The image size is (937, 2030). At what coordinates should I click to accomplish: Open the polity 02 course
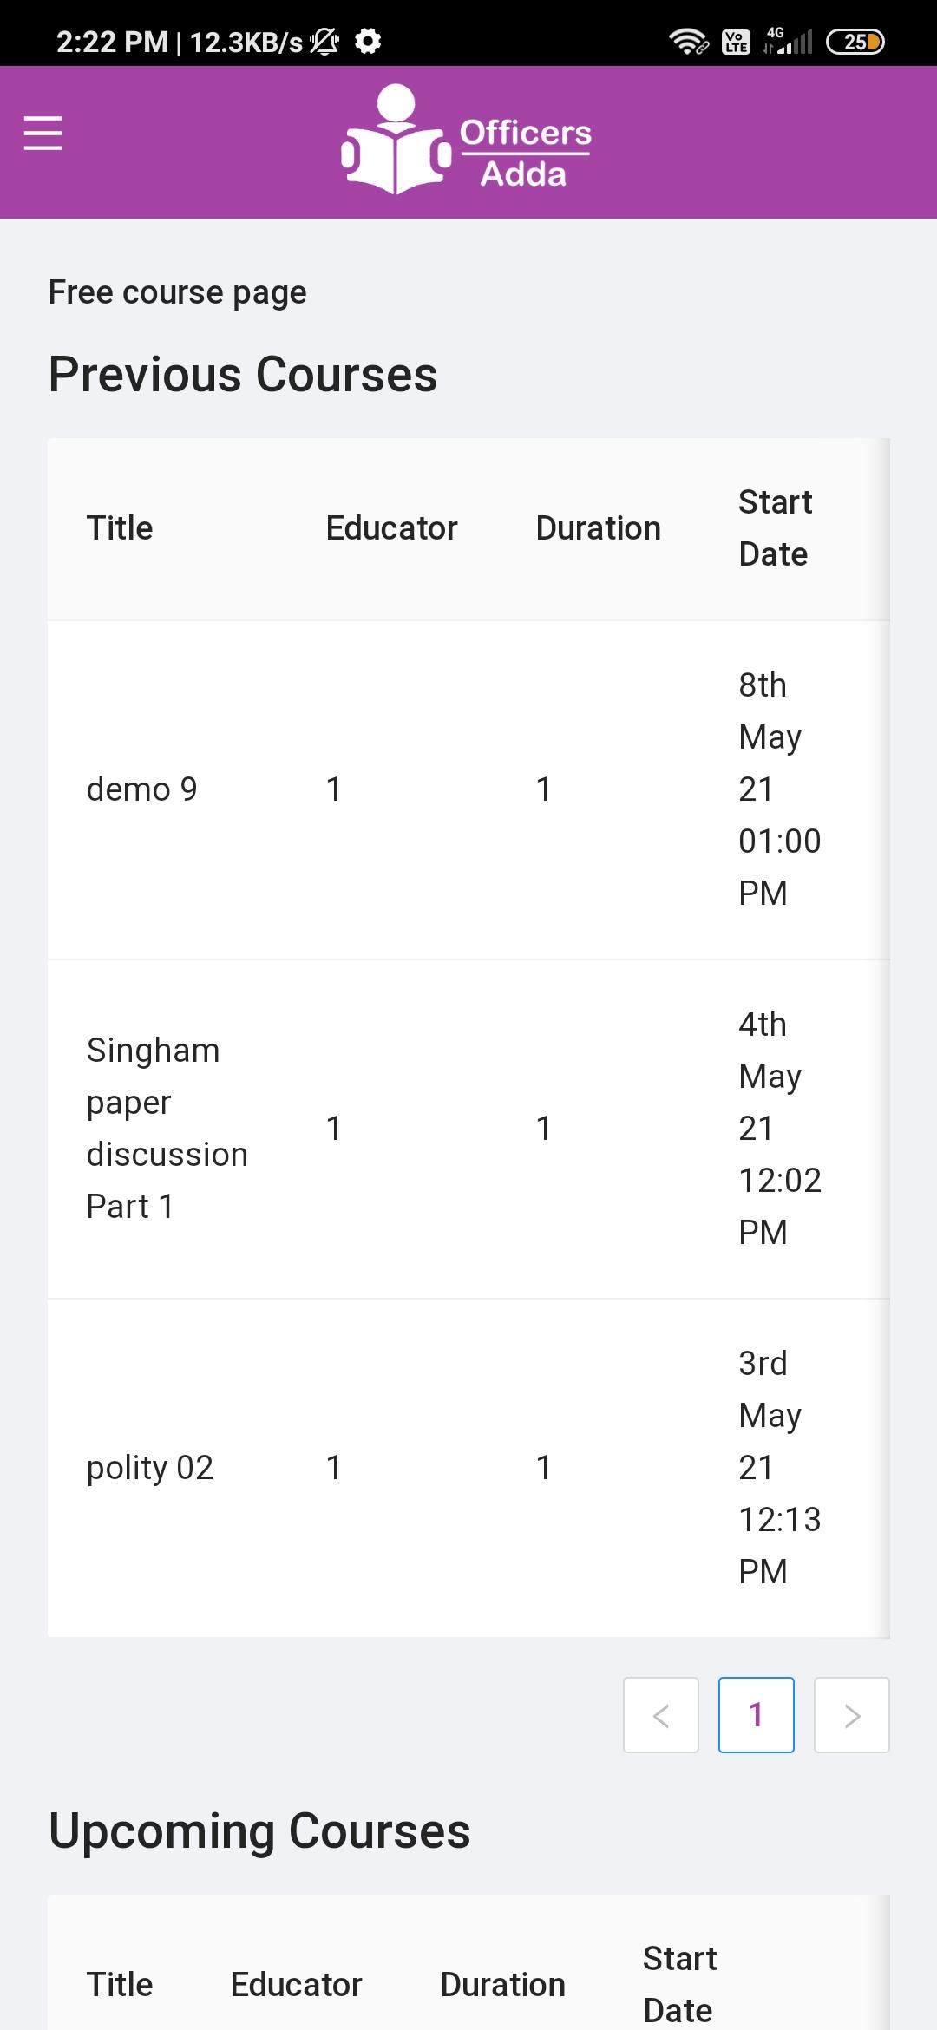150,1468
